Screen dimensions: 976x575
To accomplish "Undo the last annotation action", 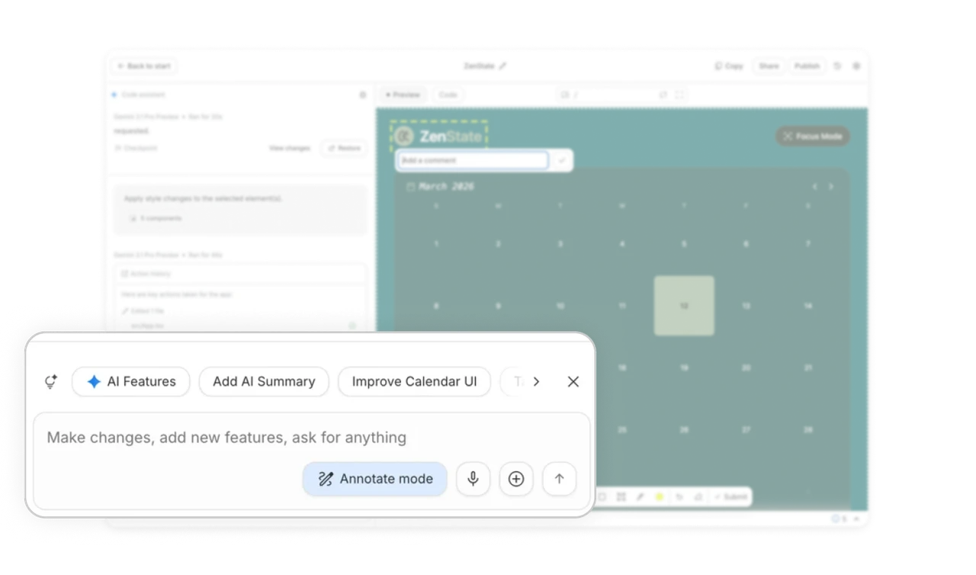I will pos(679,496).
